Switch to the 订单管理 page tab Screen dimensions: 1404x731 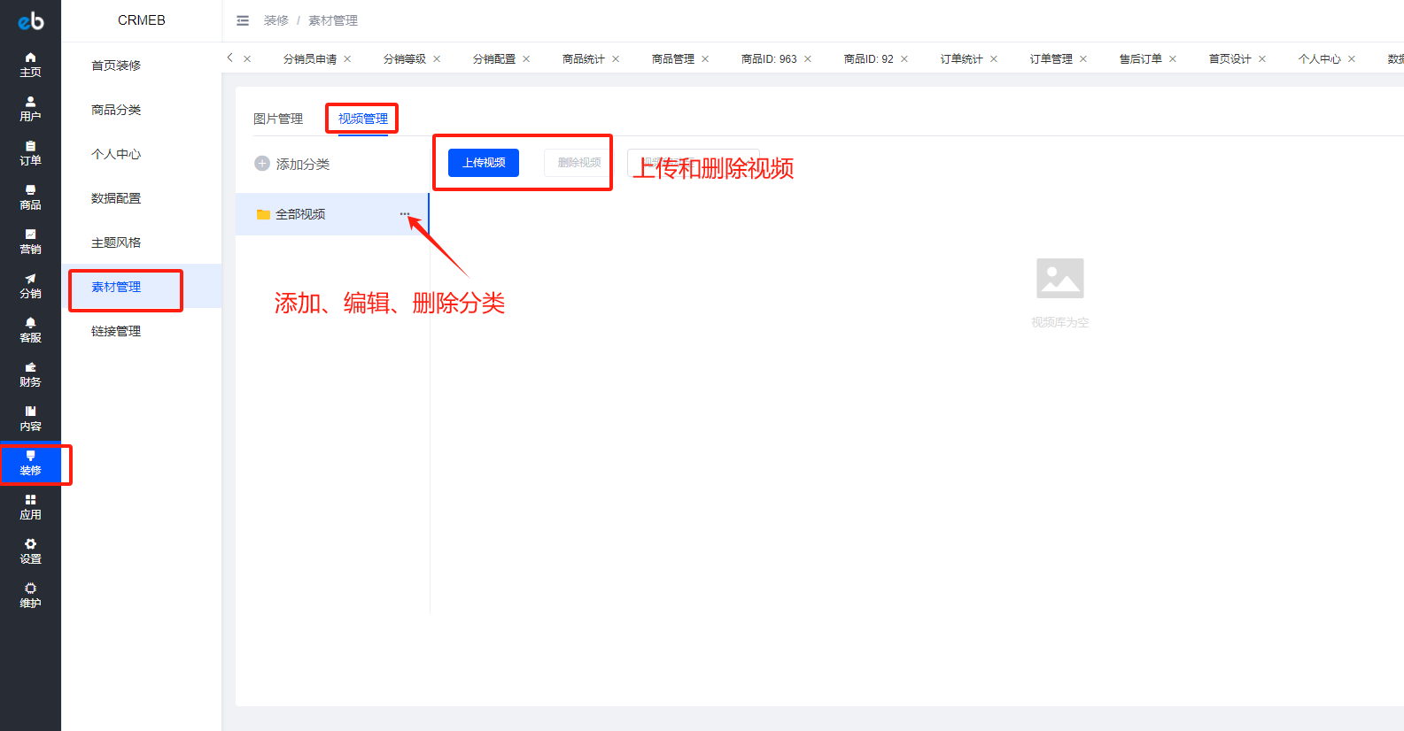(1051, 59)
